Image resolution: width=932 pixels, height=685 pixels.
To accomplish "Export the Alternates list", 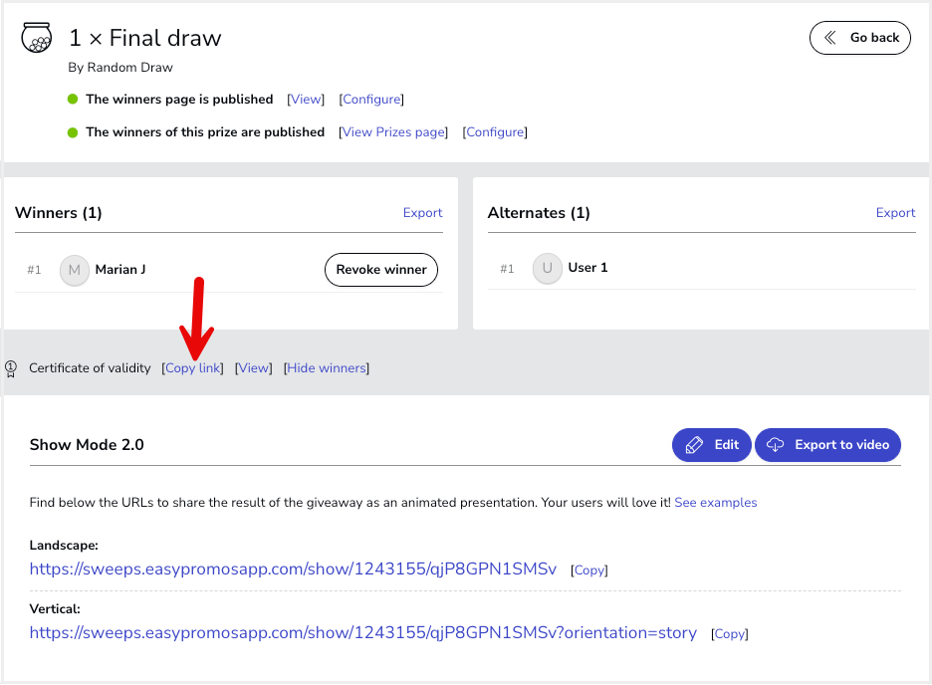I will tap(895, 213).
